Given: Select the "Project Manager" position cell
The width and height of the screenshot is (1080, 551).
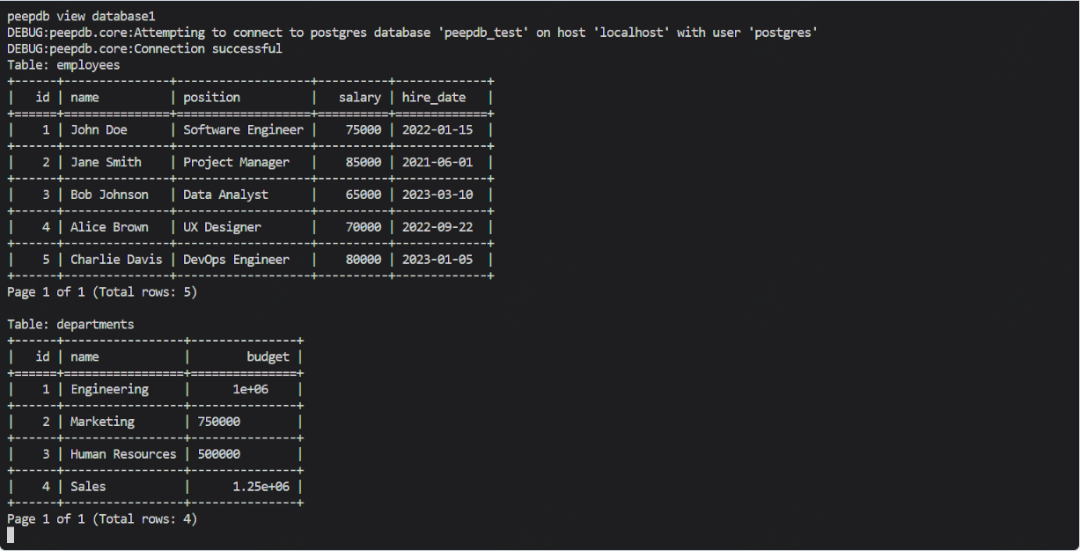Looking at the screenshot, I should tap(236, 163).
